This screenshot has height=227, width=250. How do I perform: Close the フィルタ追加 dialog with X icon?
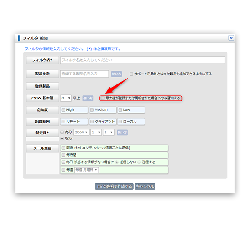[231, 38]
